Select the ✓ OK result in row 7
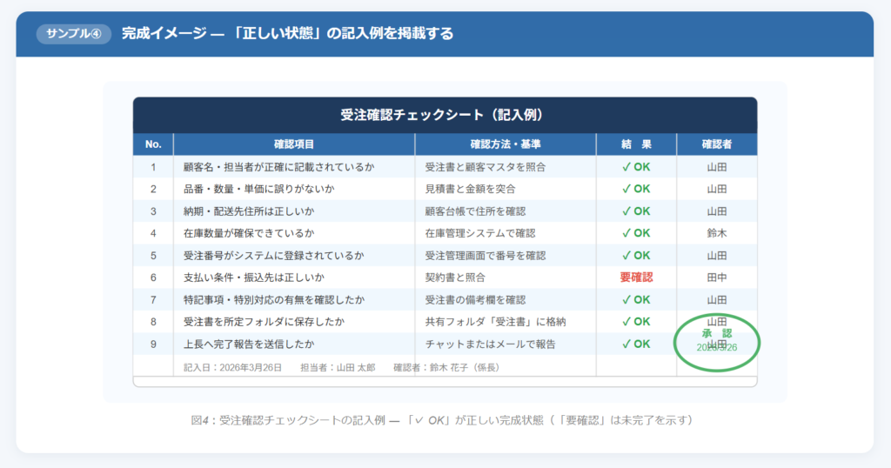This screenshot has width=891, height=468. (636, 300)
